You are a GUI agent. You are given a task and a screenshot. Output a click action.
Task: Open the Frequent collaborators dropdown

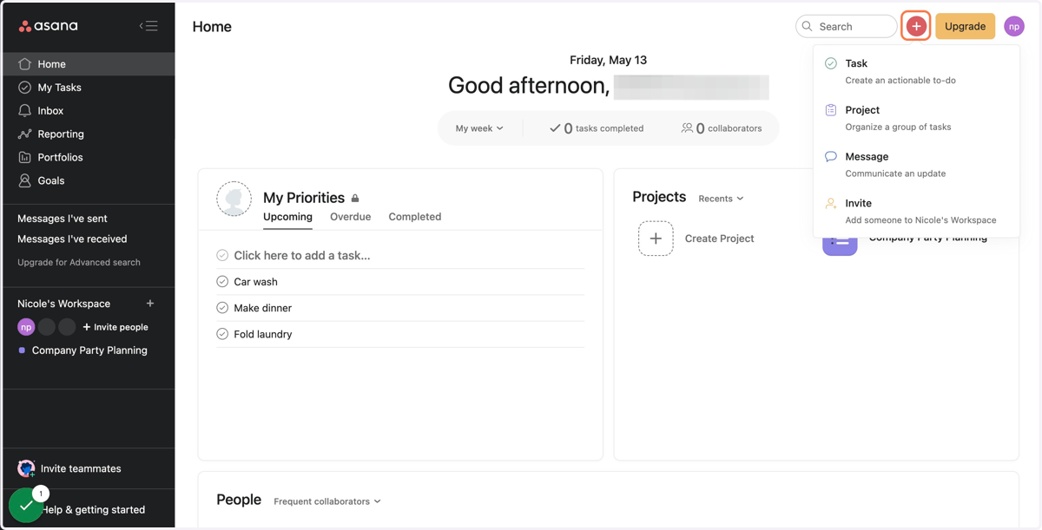(x=326, y=501)
